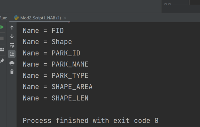This screenshot has width=200, height=127.
Task: Pin the current run tab
Action: click(2, 61)
